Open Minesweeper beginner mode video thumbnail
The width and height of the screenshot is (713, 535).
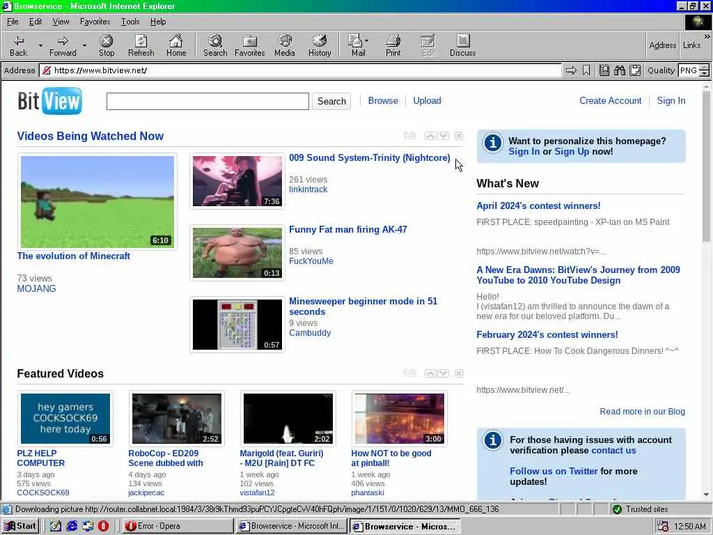tap(237, 325)
